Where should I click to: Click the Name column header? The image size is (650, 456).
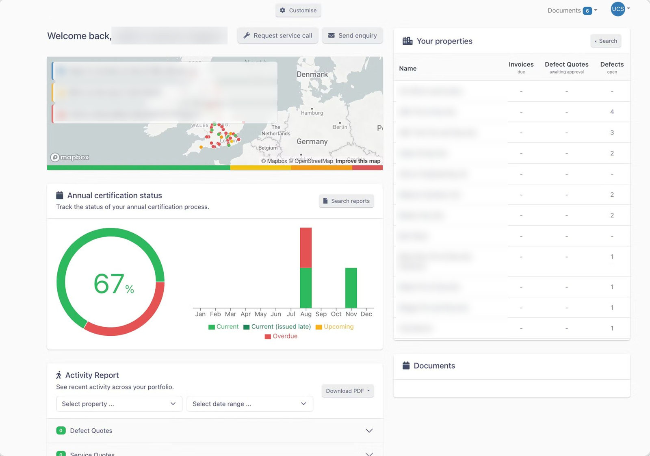[408, 68]
